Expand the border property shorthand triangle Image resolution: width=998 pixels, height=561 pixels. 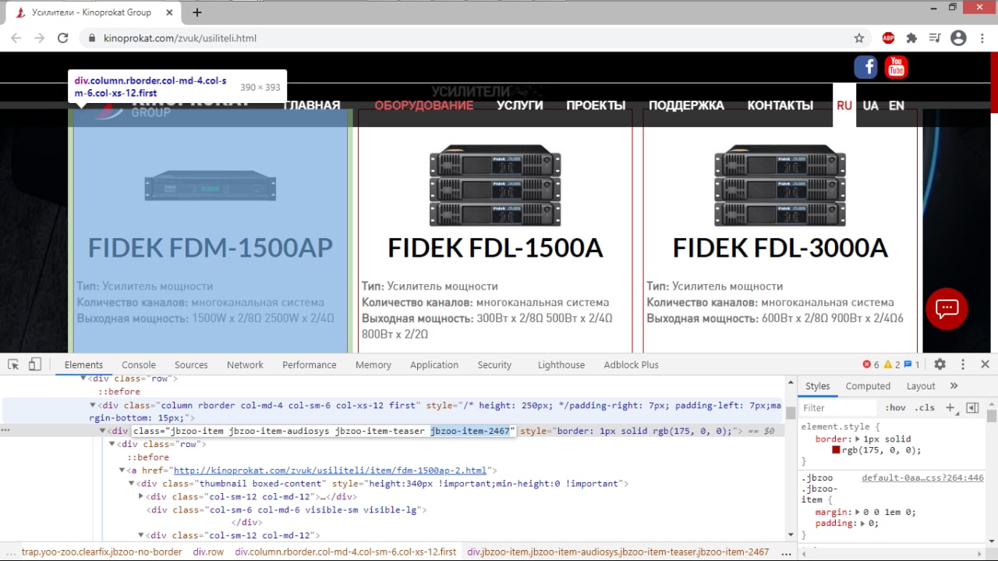coord(858,439)
